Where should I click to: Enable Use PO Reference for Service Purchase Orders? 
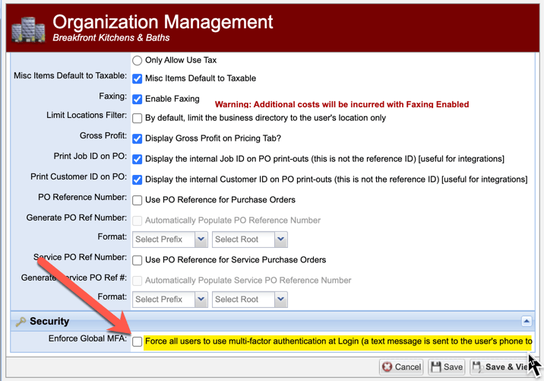(x=137, y=260)
